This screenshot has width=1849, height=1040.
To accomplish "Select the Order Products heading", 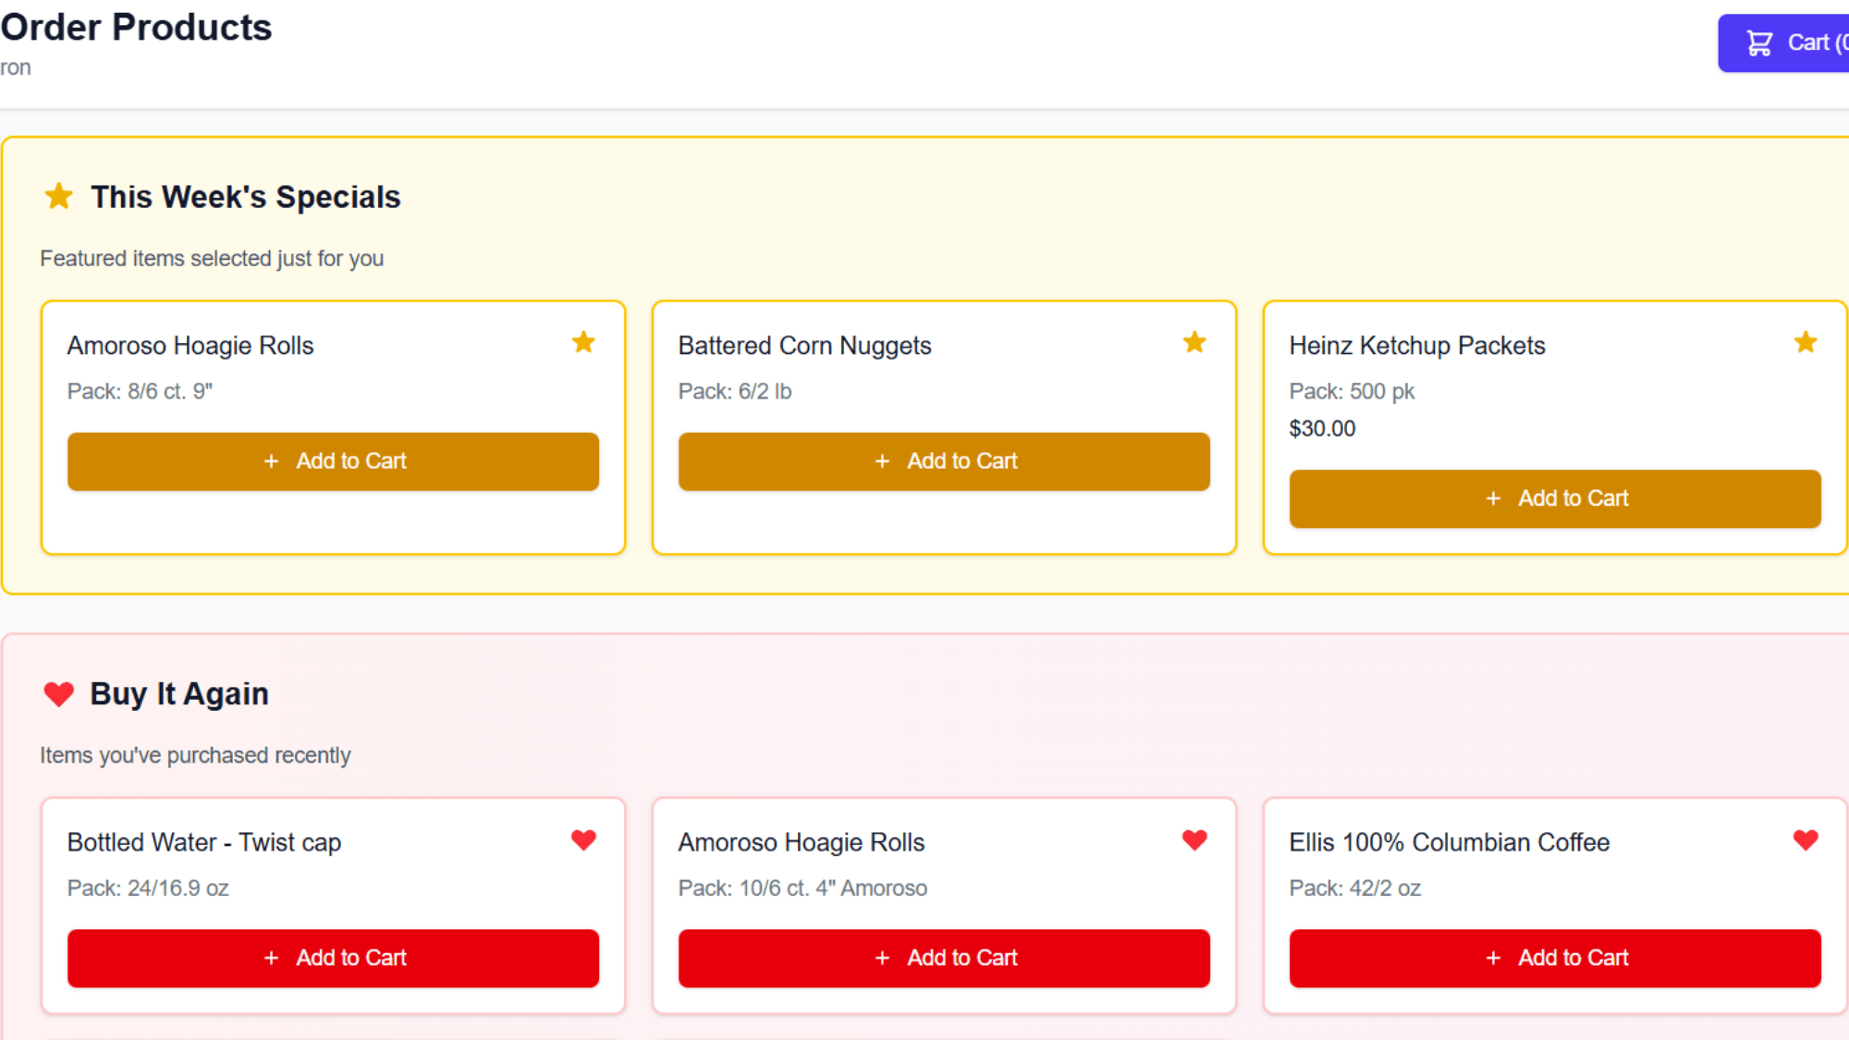I will [136, 28].
